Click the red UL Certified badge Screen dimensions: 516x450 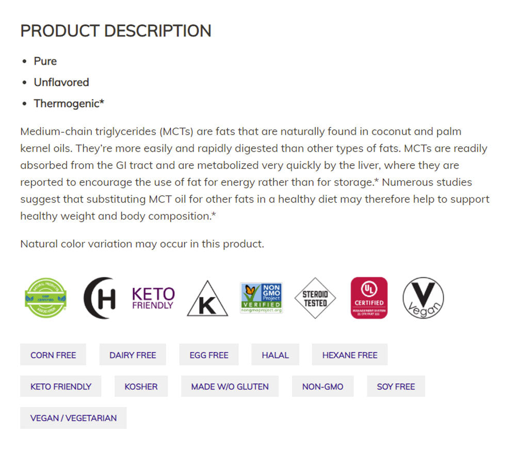[x=369, y=298]
